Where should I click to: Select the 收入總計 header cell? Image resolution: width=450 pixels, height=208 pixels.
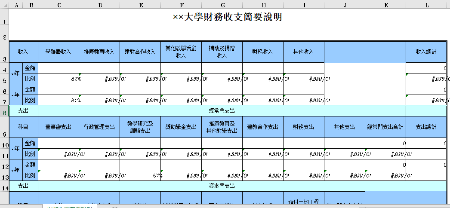426,52
